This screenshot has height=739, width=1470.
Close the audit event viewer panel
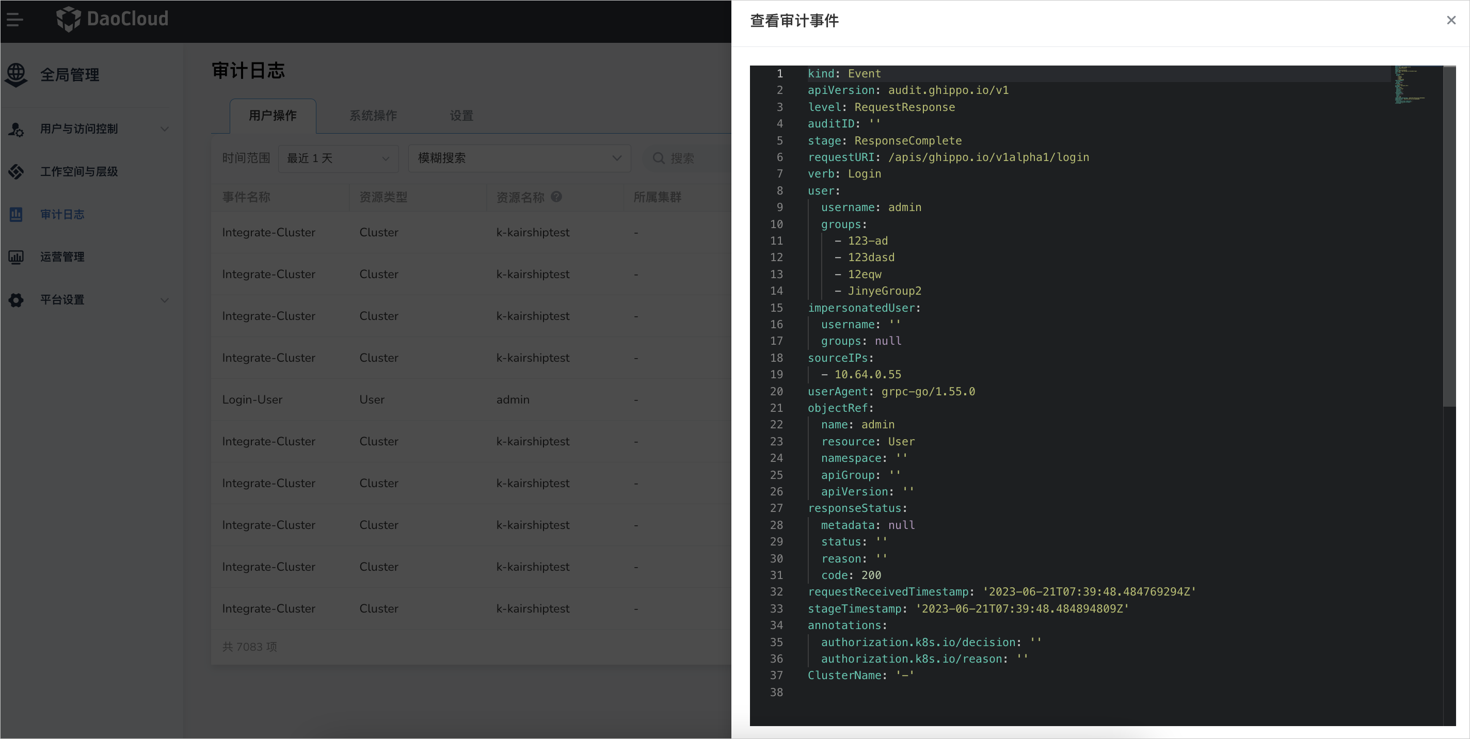pos(1451,20)
